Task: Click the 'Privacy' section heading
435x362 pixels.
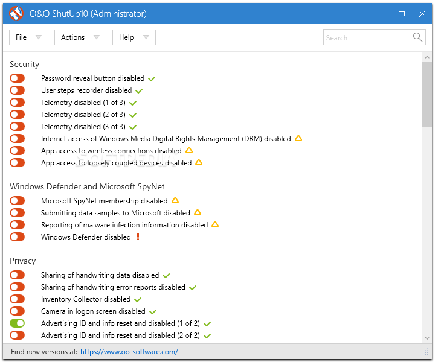Action: coord(23,261)
